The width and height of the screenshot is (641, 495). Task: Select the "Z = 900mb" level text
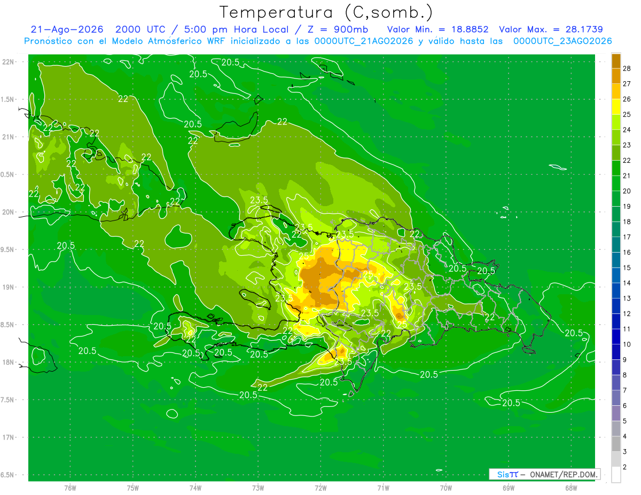339,29
